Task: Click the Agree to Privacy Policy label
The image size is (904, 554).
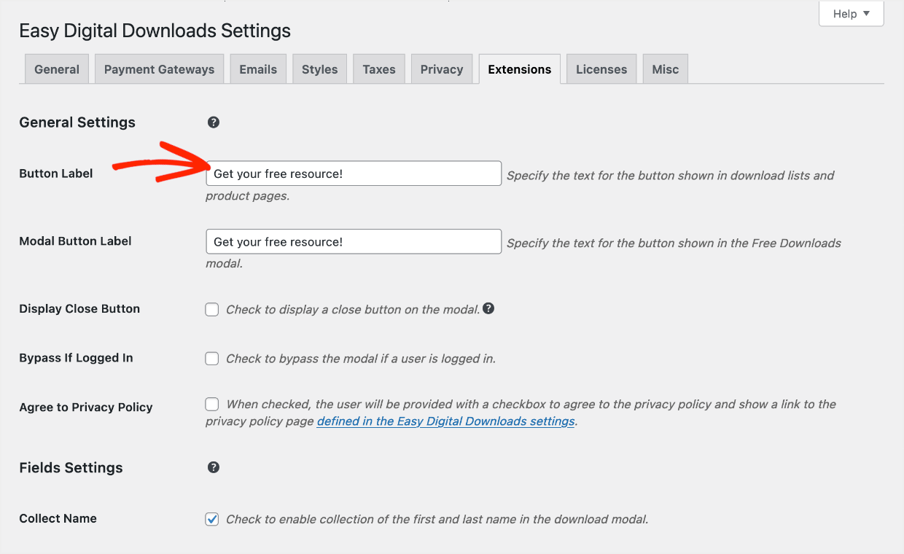Action: [x=86, y=407]
